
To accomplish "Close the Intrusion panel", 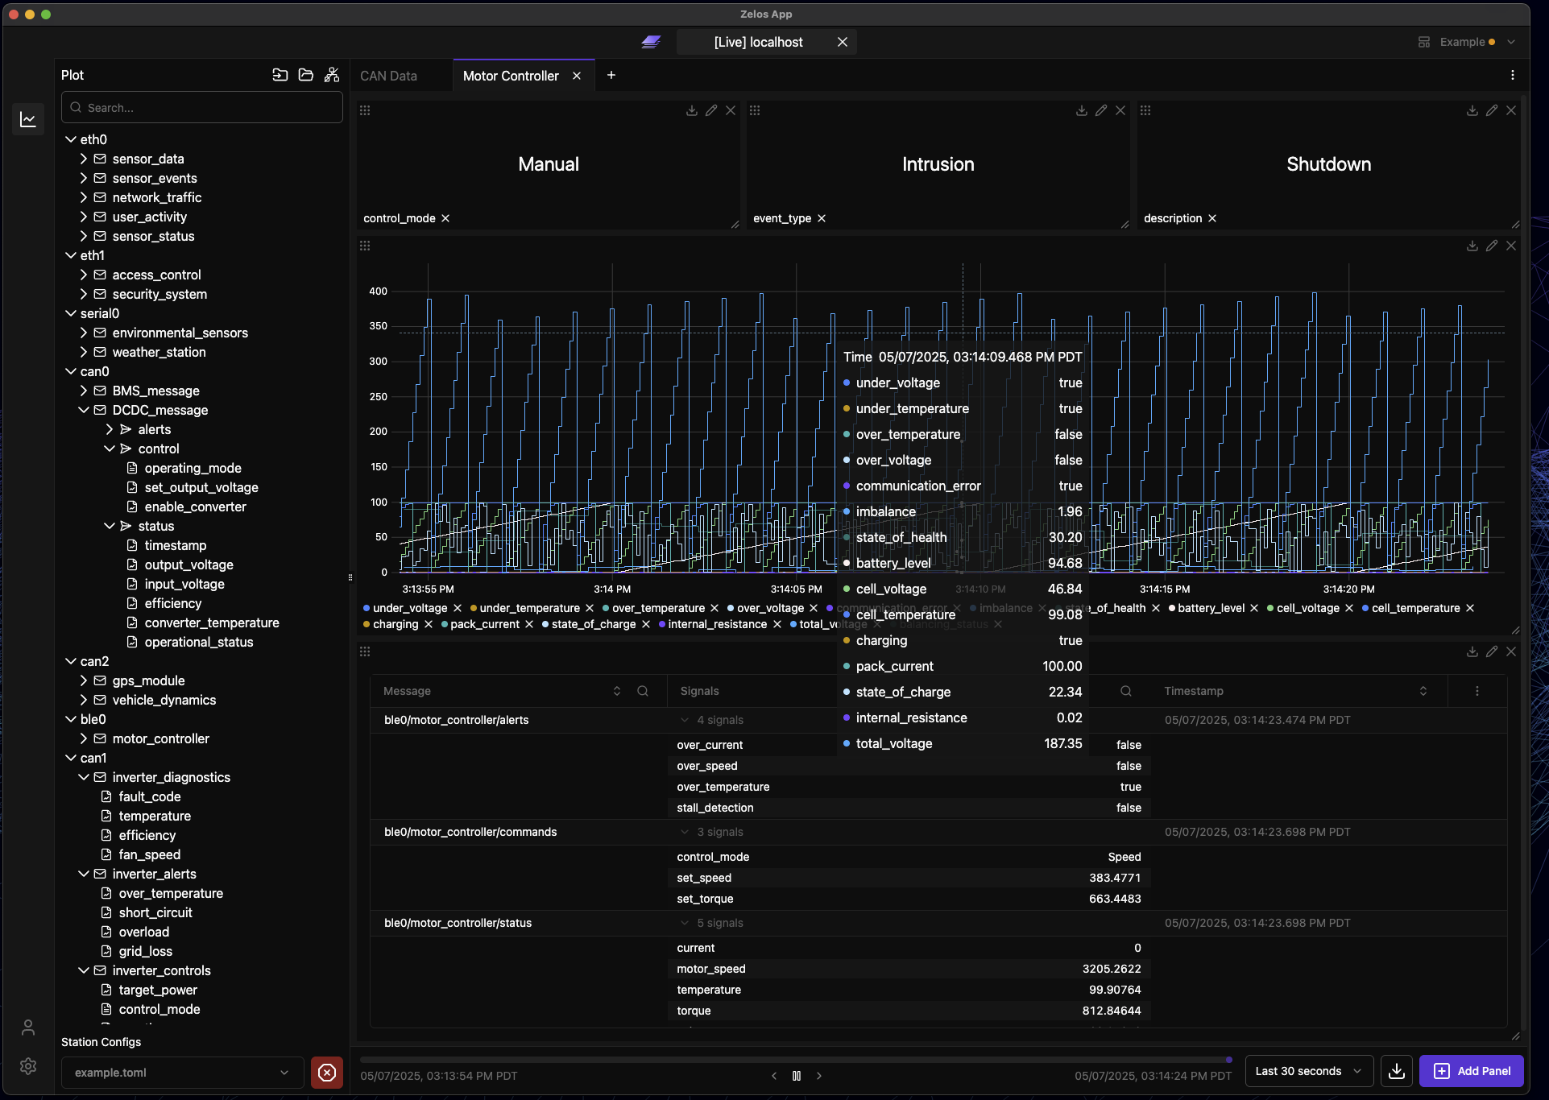I will [x=1120, y=110].
